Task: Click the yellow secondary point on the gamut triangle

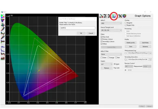Action: tap(49, 54)
